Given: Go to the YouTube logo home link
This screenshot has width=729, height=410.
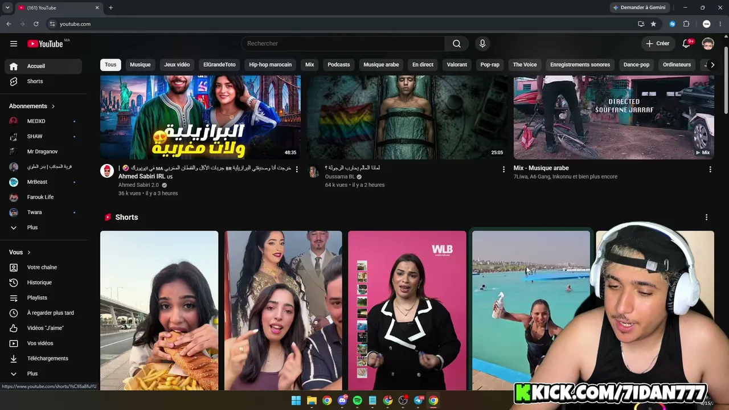Looking at the screenshot, I should click(x=45, y=44).
